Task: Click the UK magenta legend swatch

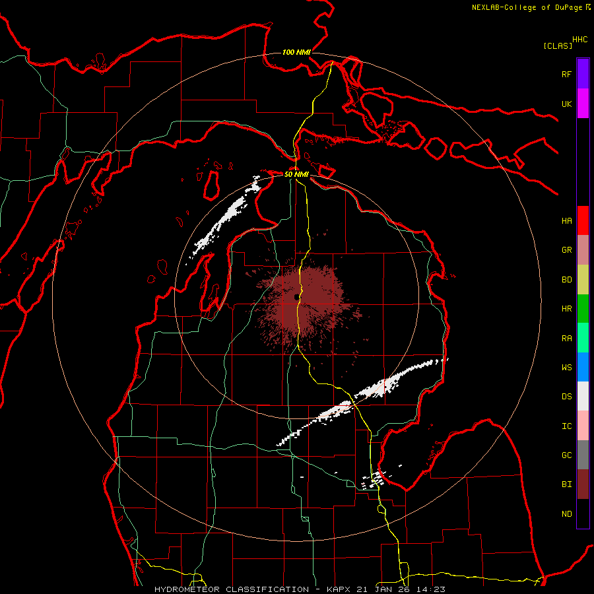Action: 583,104
